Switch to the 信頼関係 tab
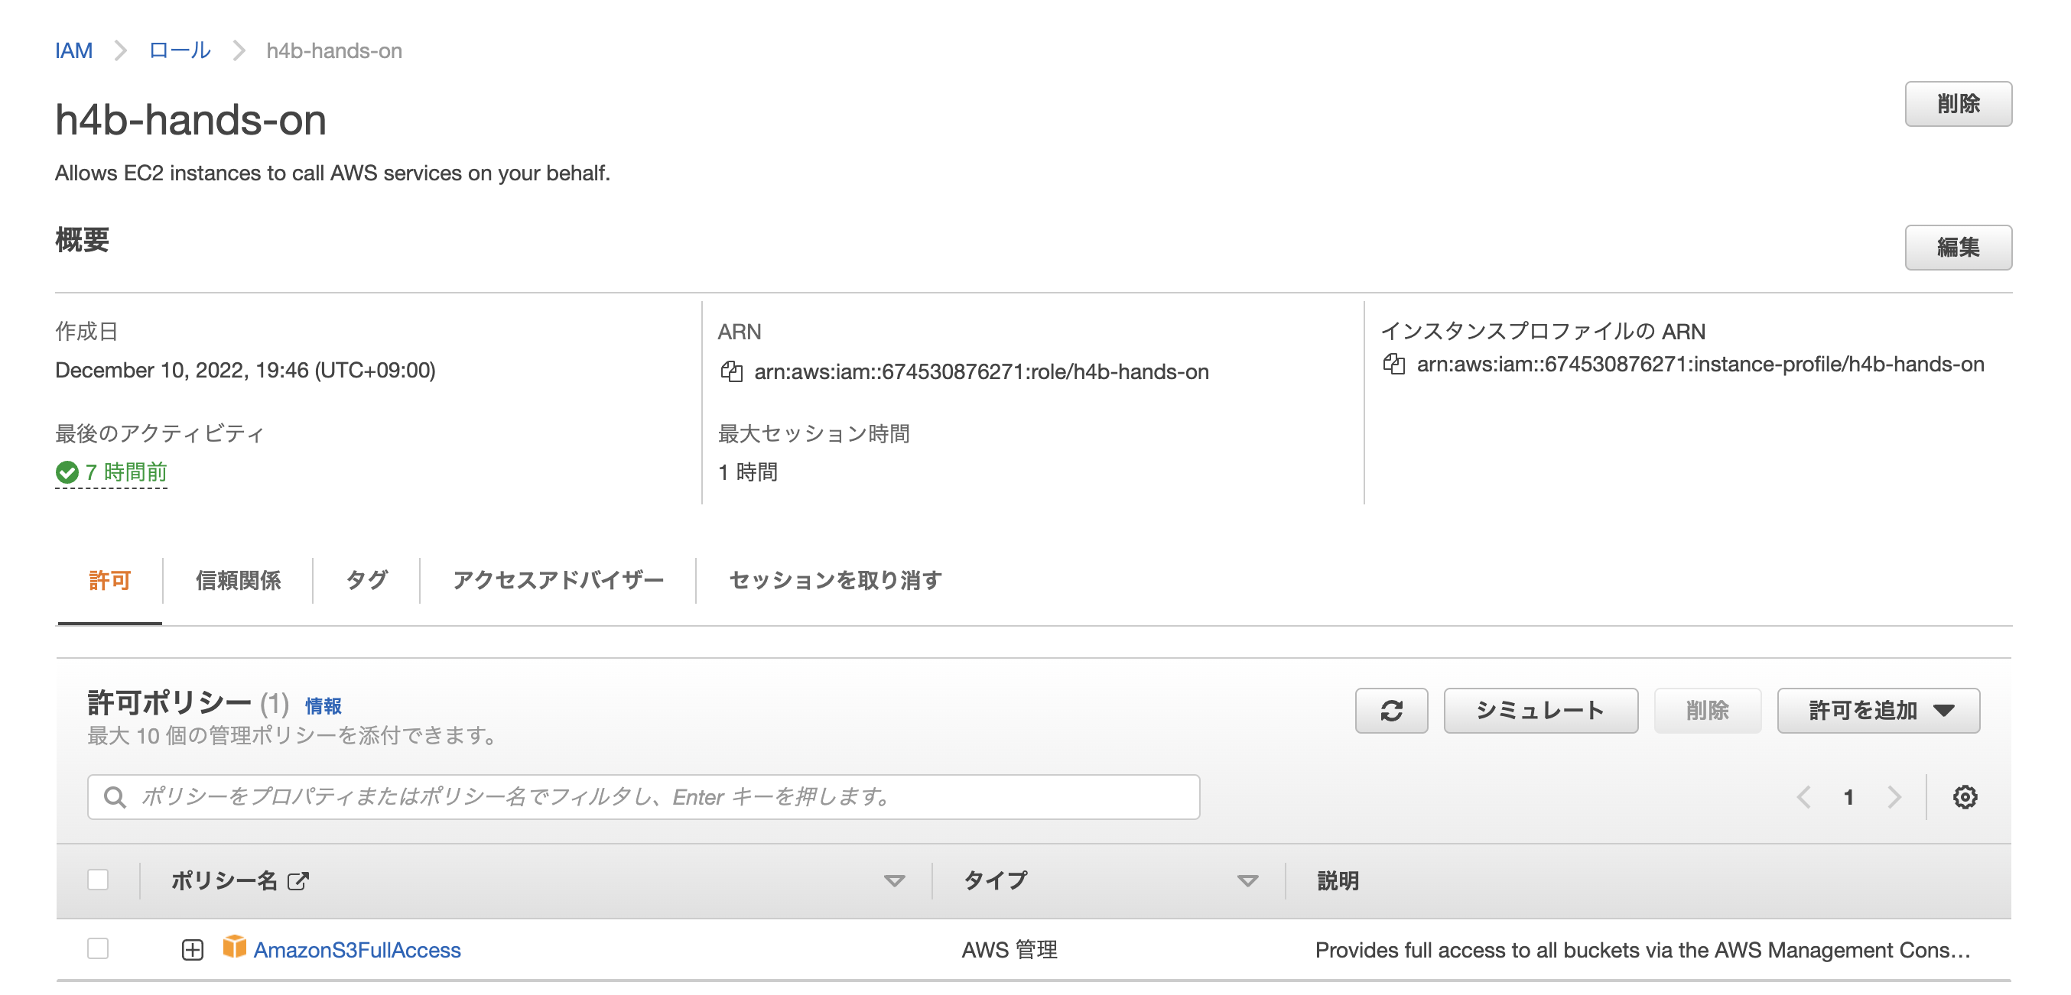The image size is (2071, 995). coord(237,580)
